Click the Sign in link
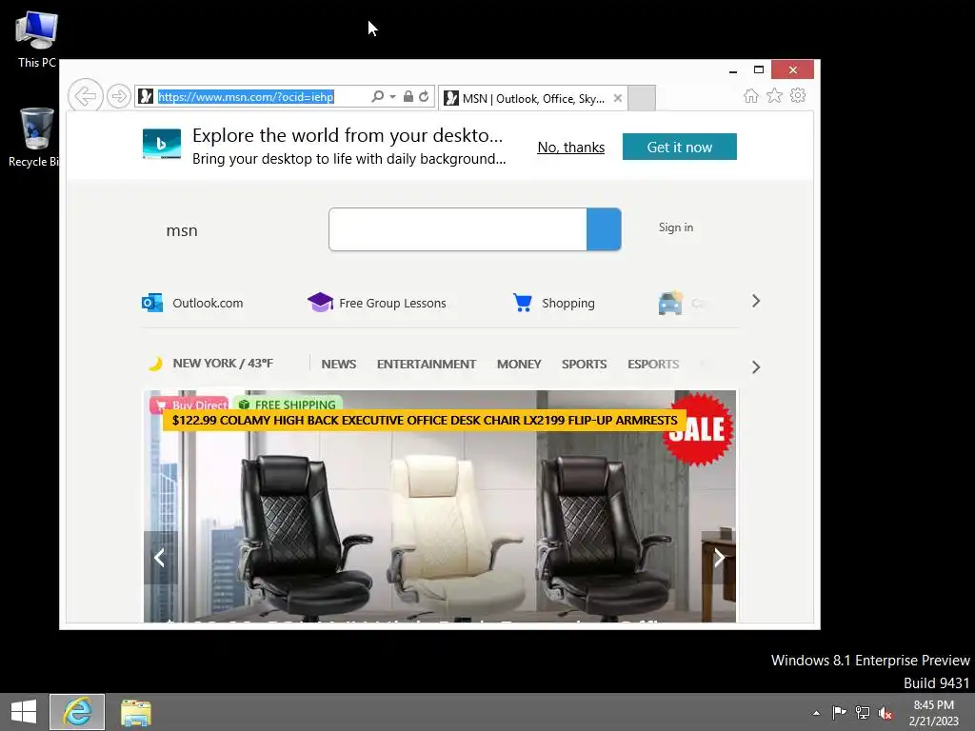The image size is (975, 731). tap(676, 227)
